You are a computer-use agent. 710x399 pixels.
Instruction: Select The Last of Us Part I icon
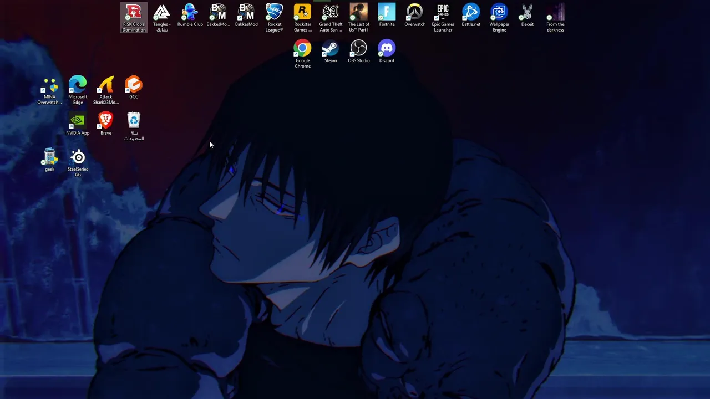coord(358,18)
